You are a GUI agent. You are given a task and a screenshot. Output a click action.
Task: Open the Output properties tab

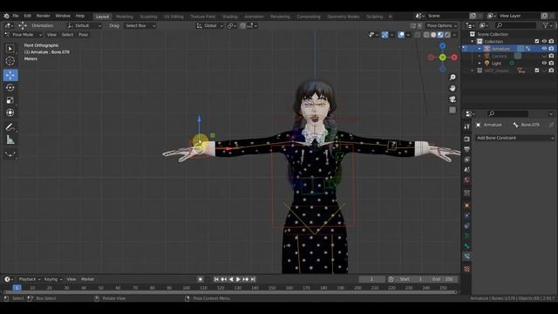[467, 149]
